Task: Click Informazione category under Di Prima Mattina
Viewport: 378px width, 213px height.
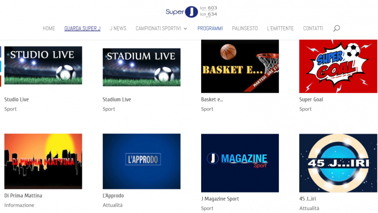Action: pyautogui.click(x=19, y=205)
